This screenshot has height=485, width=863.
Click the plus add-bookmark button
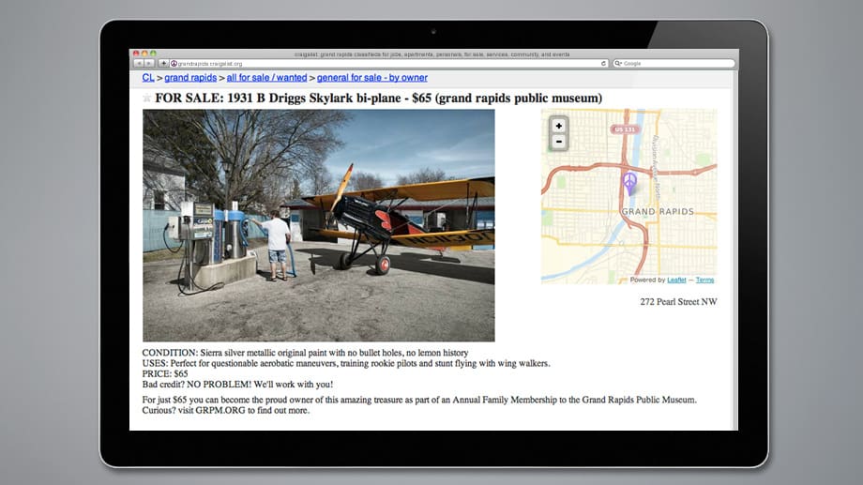click(x=163, y=64)
